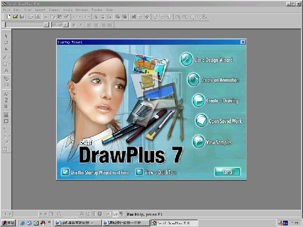
Task: Switch to Serif DrawPlus 7.0 taskbar button
Action: (174, 223)
